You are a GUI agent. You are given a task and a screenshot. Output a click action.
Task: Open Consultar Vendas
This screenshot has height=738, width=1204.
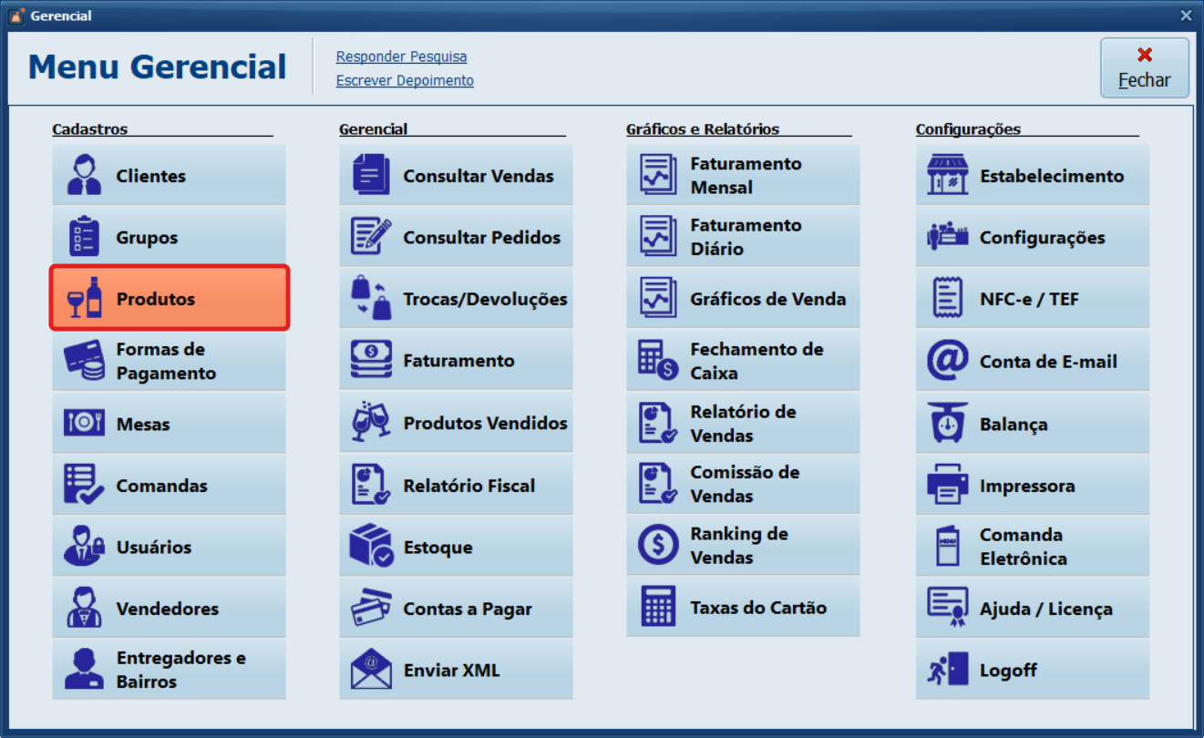tap(456, 176)
